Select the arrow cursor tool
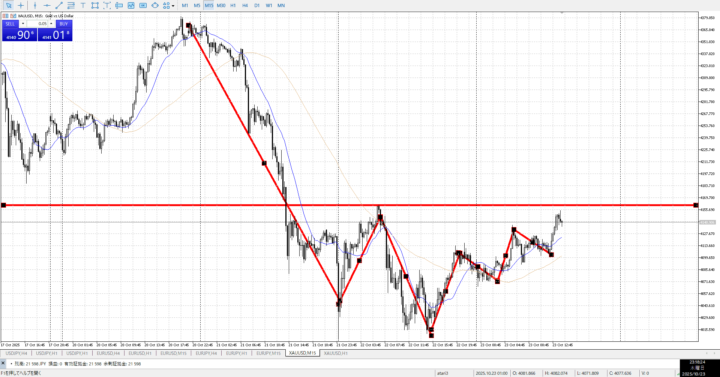 click(x=9, y=5)
